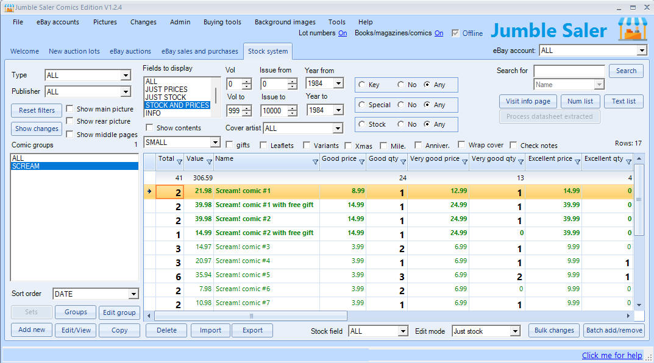
Task: Expand the Year from dropdown
Action: pos(338,83)
